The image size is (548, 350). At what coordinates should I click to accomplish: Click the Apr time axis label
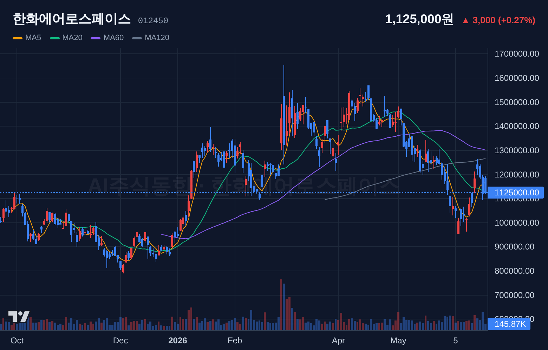pos(338,341)
